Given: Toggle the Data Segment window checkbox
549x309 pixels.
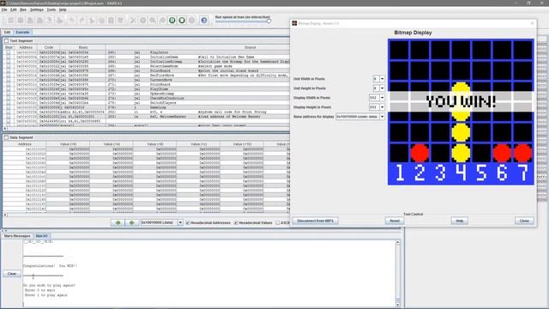Looking at the screenshot, I should [x=6, y=137].
